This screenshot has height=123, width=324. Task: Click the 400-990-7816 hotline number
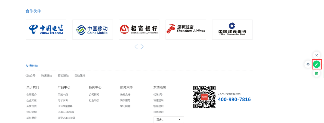point(234,100)
